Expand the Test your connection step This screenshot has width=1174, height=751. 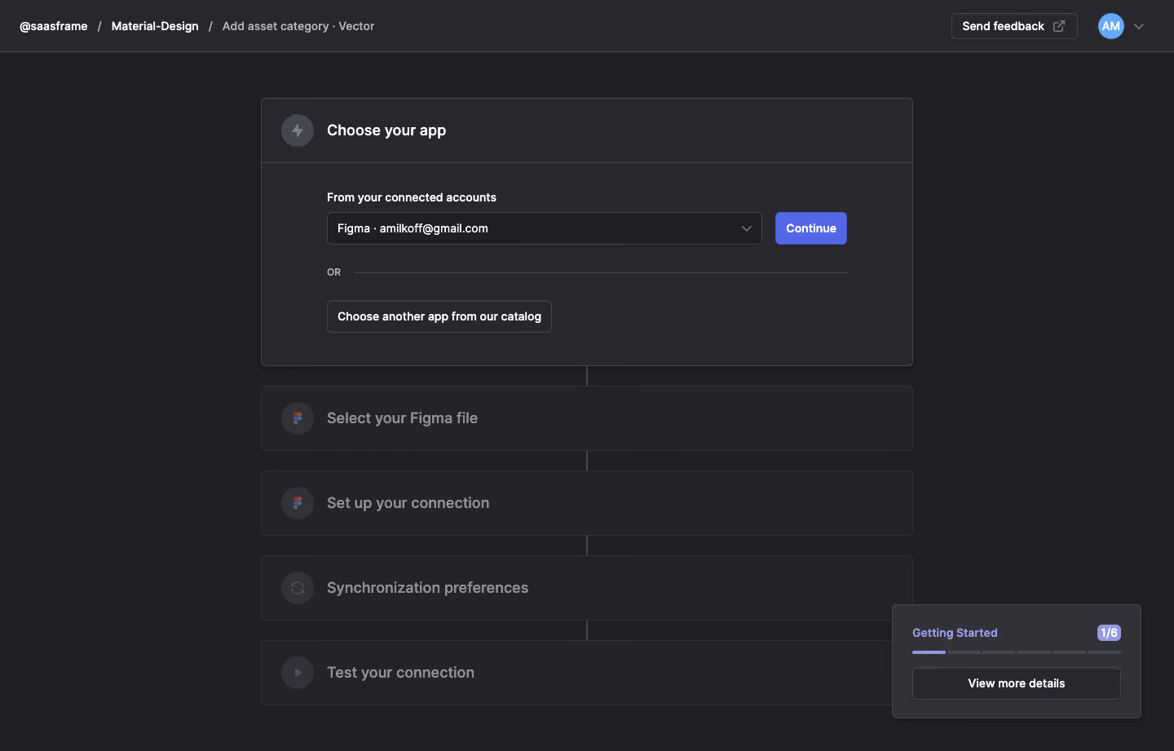point(587,673)
